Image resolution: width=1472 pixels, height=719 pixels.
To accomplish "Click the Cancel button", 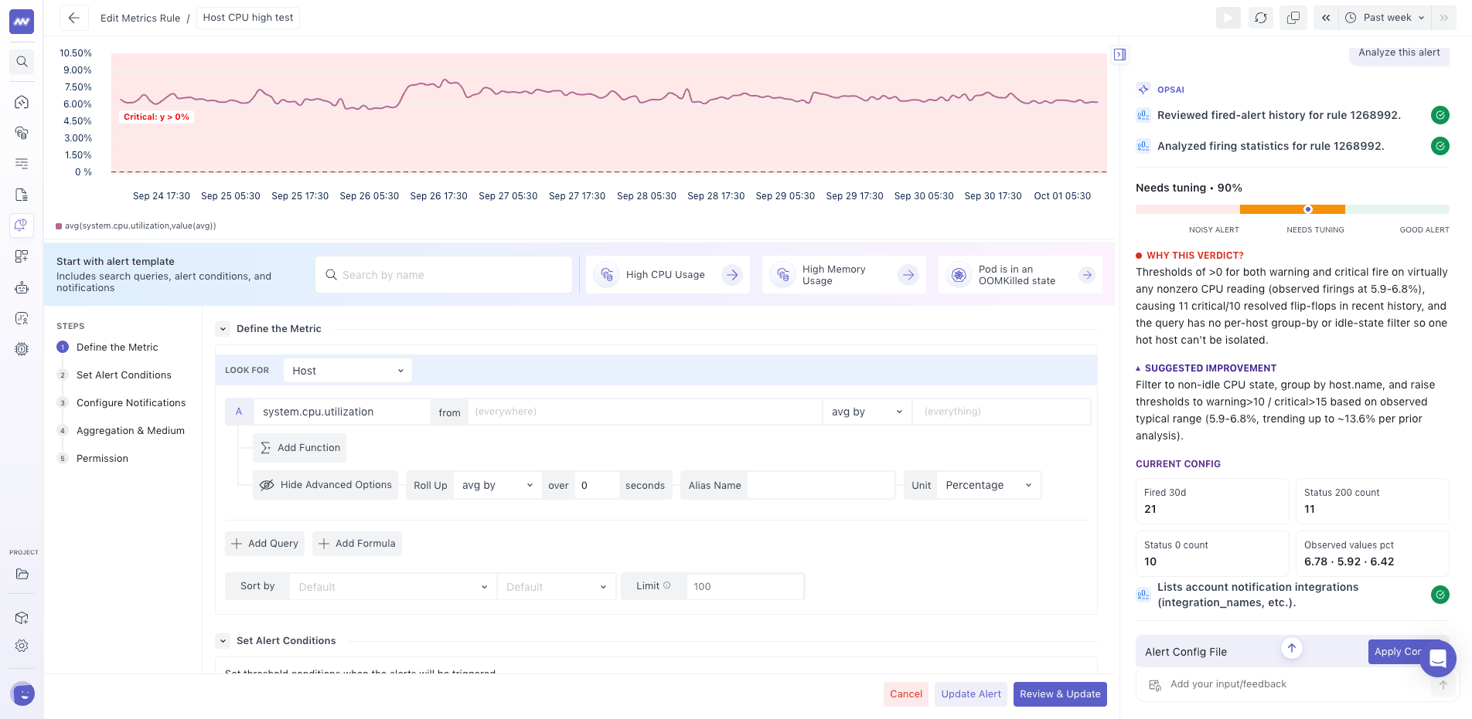I will click(906, 694).
